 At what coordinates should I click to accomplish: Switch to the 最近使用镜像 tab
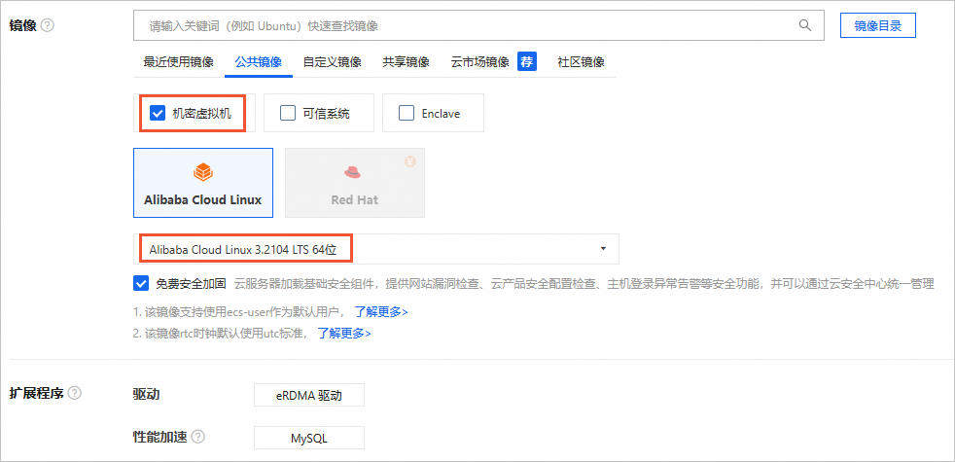tap(178, 62)
